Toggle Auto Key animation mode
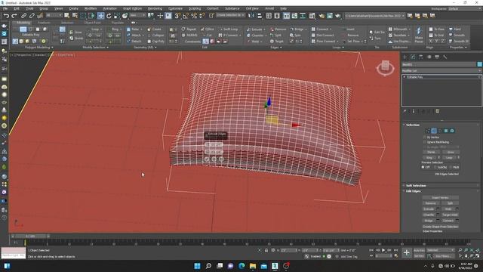This screenshot has height=272, width=483. click(419, 250)
